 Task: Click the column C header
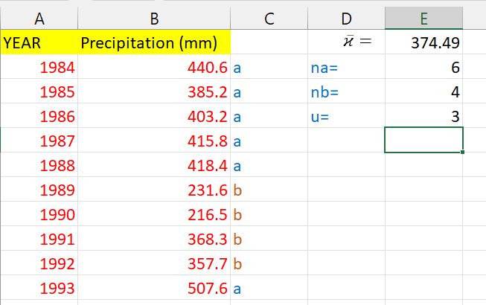pos(269,19)
